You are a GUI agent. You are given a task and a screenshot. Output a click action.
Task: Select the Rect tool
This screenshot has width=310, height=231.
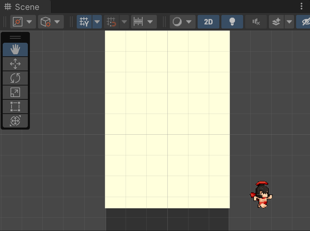coord(15,107)
